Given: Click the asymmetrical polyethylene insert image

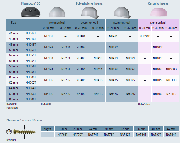Looking at the screenshot, I should [x=122, y=13].
